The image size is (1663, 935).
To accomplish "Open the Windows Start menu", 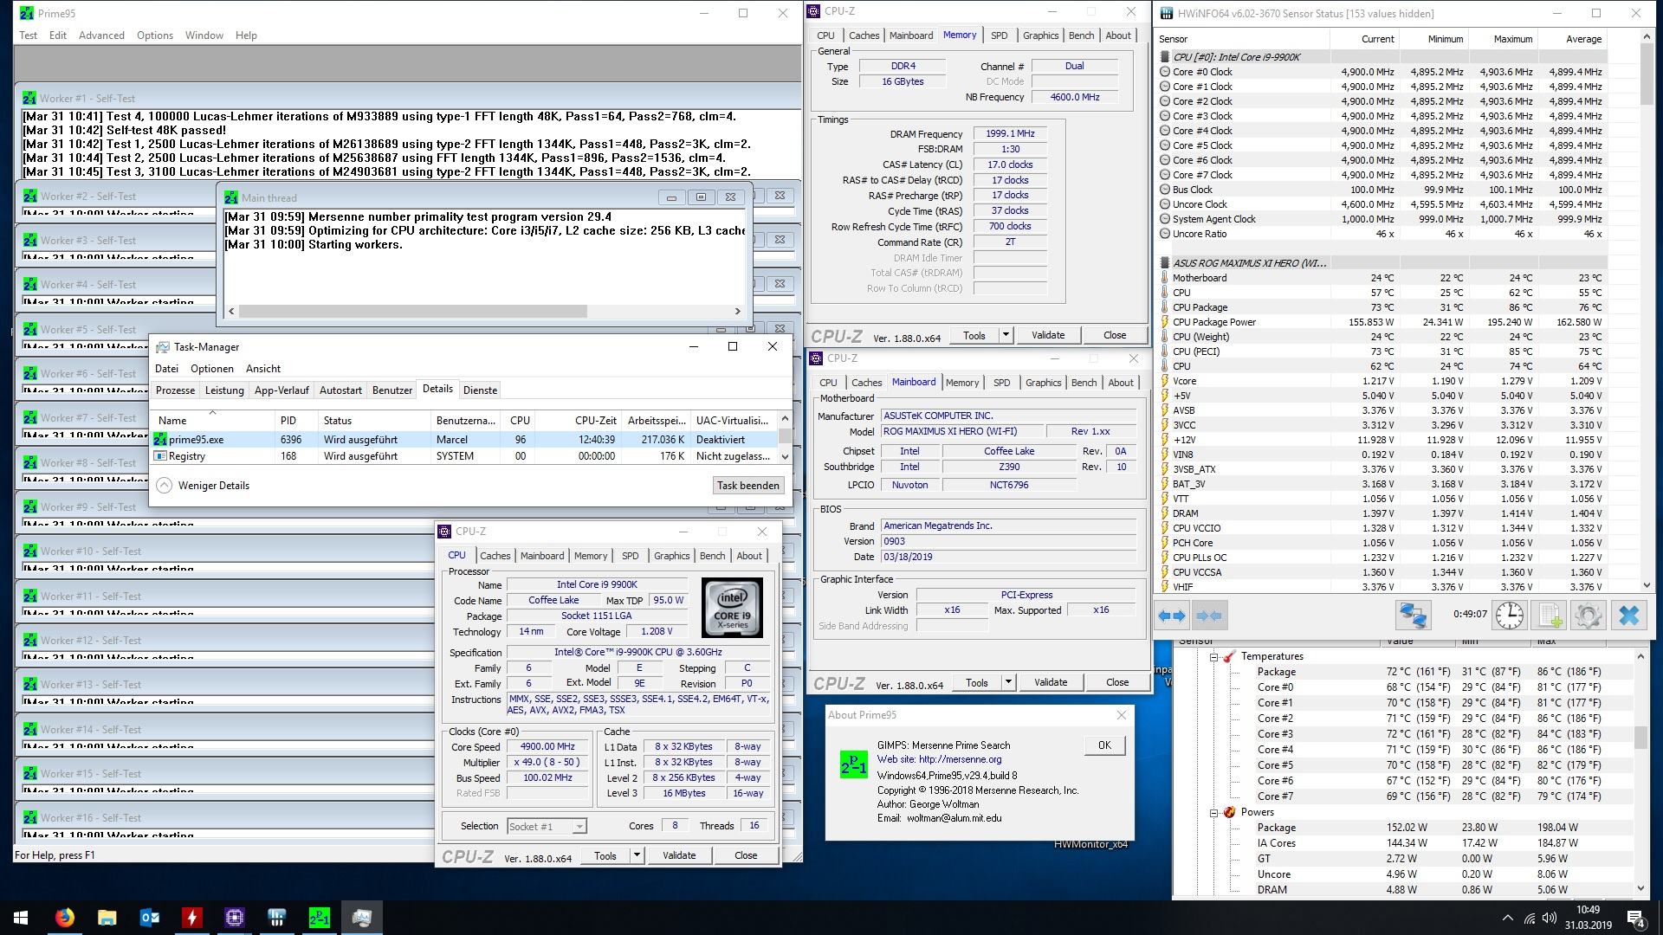I will (x=21, y=918).
